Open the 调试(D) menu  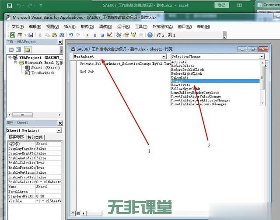105,27
